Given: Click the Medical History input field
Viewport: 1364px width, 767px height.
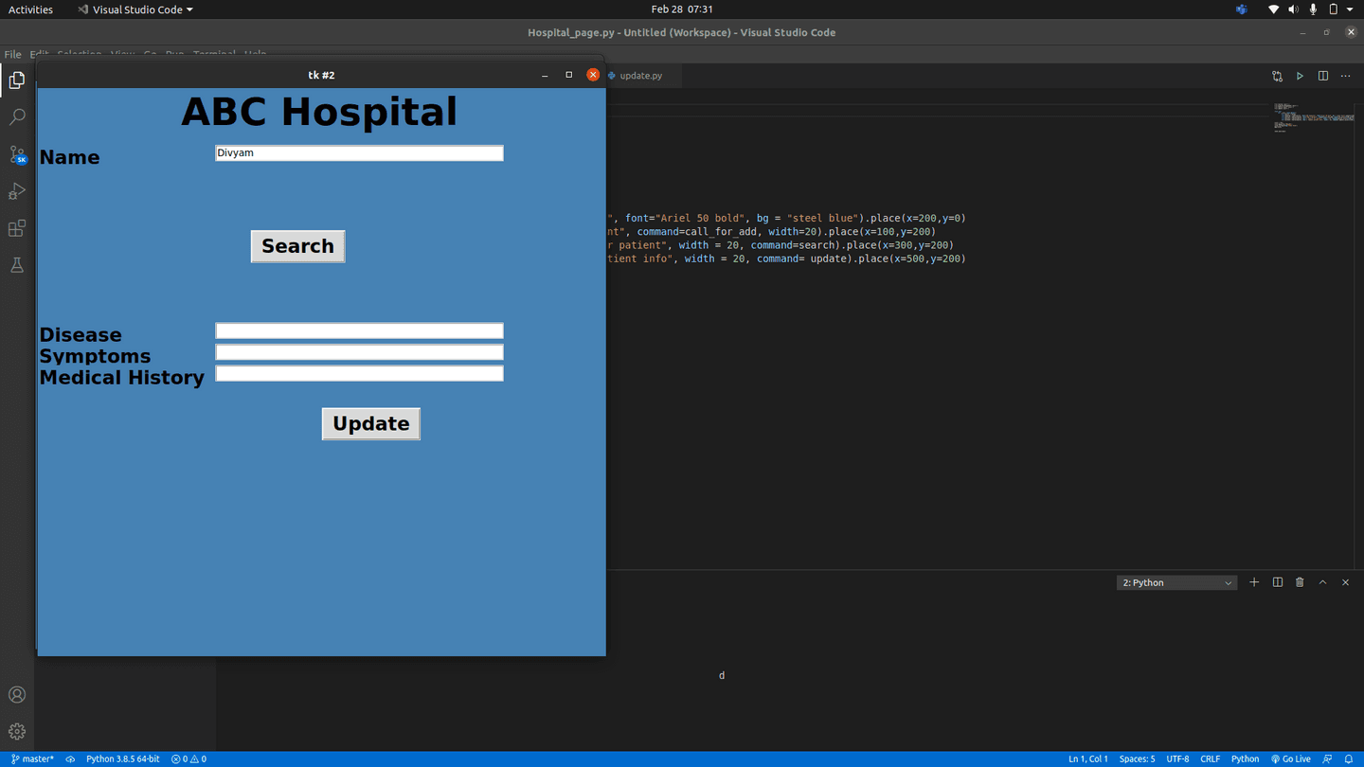Looking at the screenshot, I should tap(359, 373).
